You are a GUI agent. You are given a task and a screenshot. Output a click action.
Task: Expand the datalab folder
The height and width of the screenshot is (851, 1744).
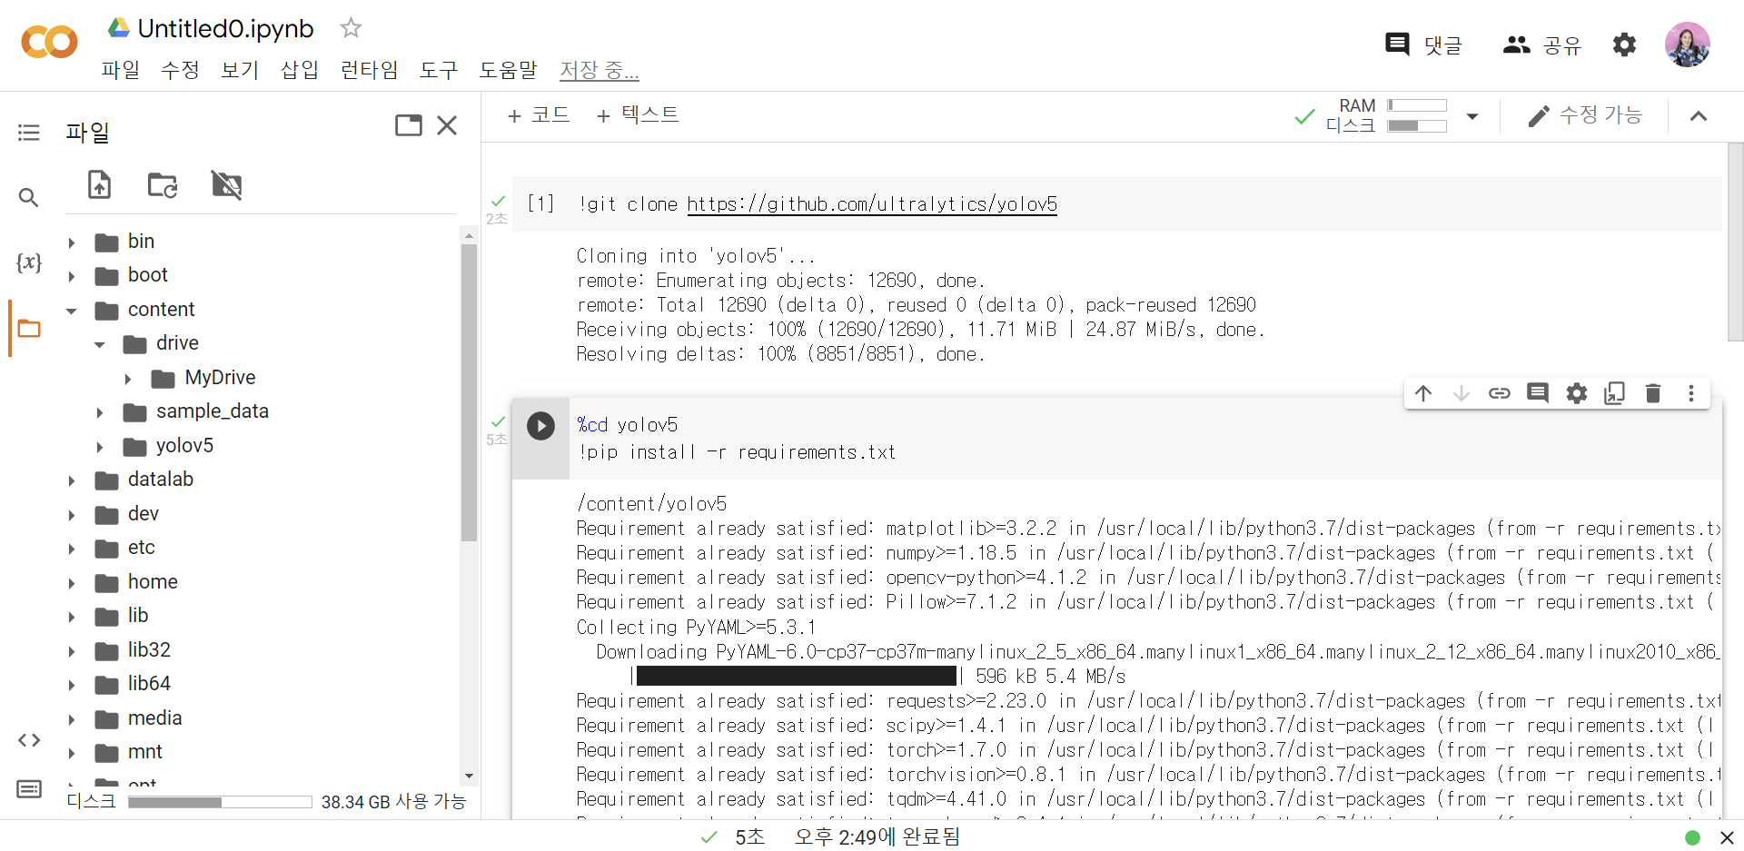pos(72,480)
